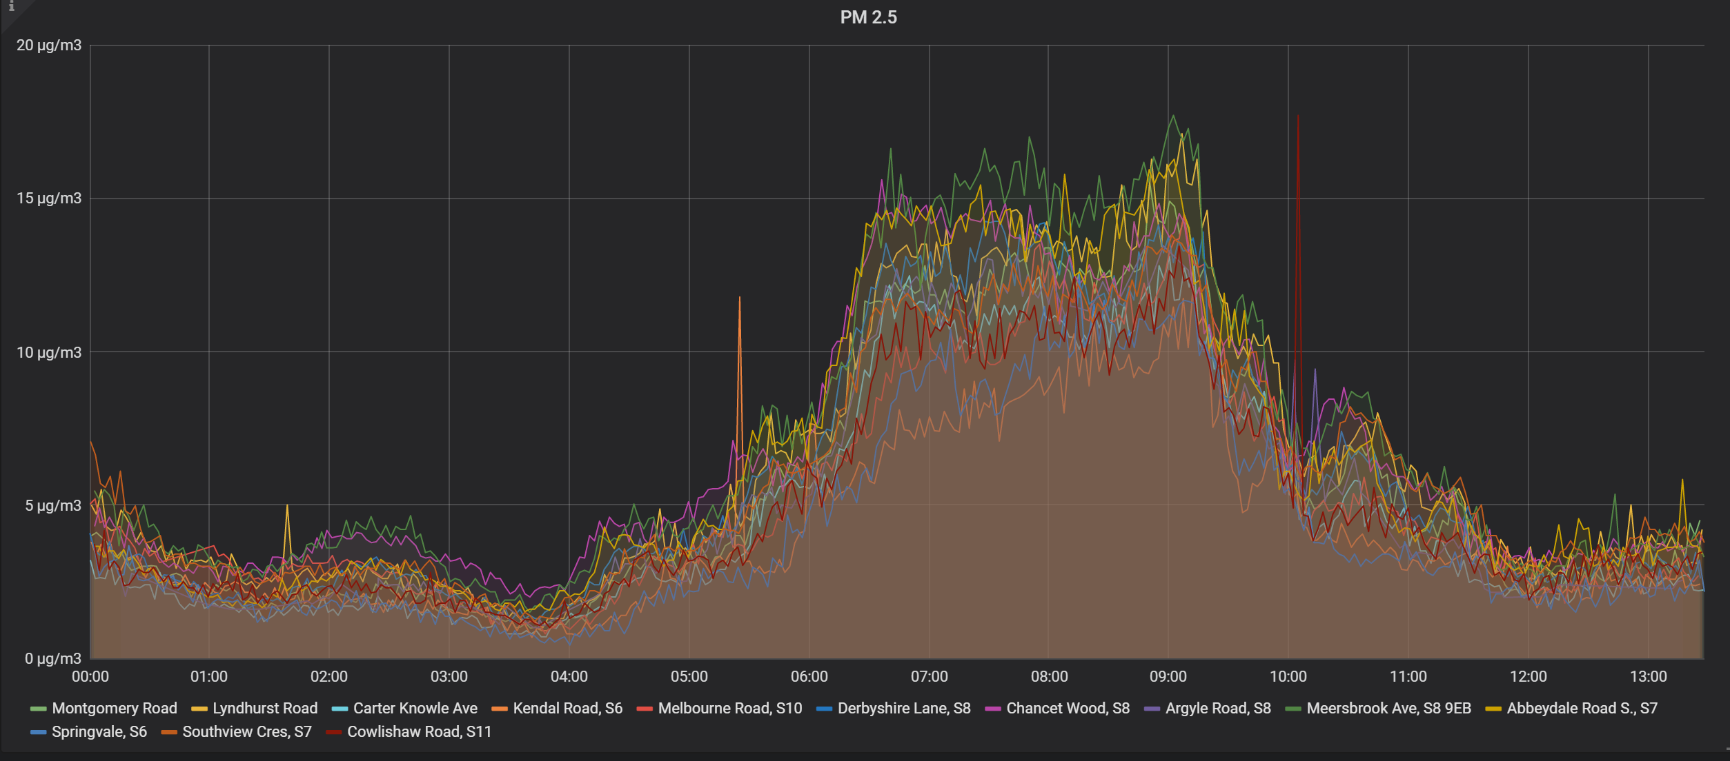This screenshot has width=1730, height=761.
Task: Click the 13:00 time axis label
Action: pyautogui.click(x=1649, y=676)
